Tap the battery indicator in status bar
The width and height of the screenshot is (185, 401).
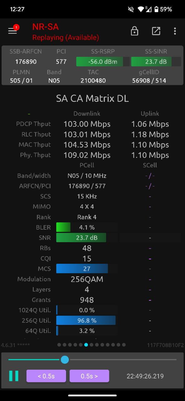point(156,9)
